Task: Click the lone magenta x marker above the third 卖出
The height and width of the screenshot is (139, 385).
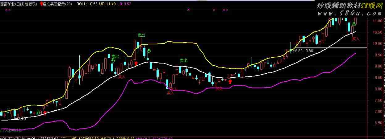Action: (188, 10)
